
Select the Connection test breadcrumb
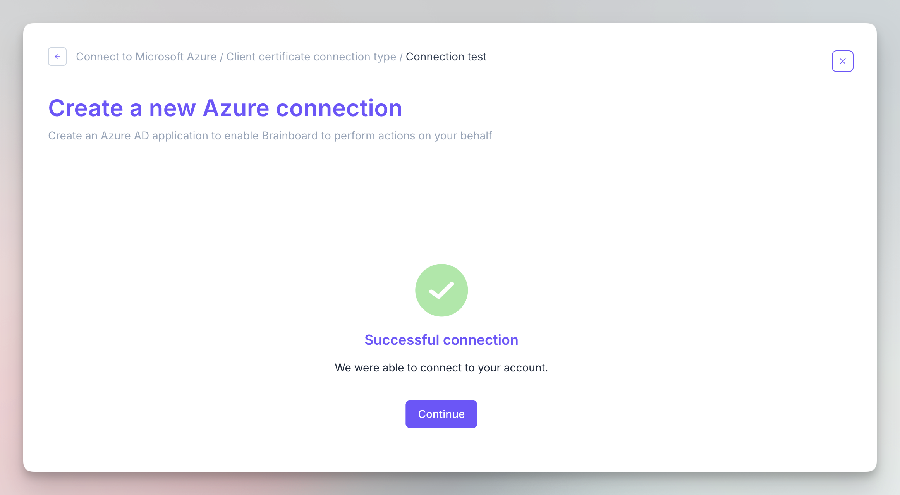tap(446, 57)
